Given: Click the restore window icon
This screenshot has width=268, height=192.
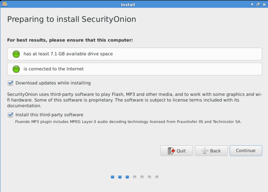Looking at the screenshot, I should click(x=258, y=5).
